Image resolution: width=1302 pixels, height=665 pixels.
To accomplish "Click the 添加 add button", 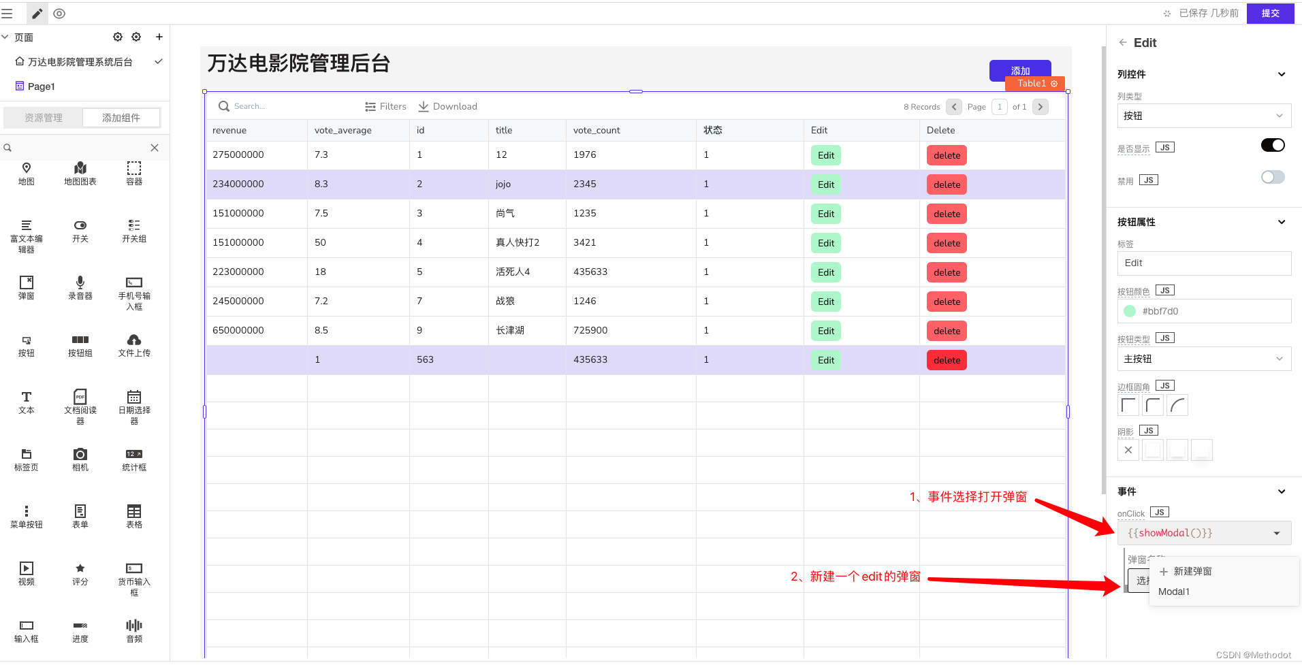I will [1020, 70].
